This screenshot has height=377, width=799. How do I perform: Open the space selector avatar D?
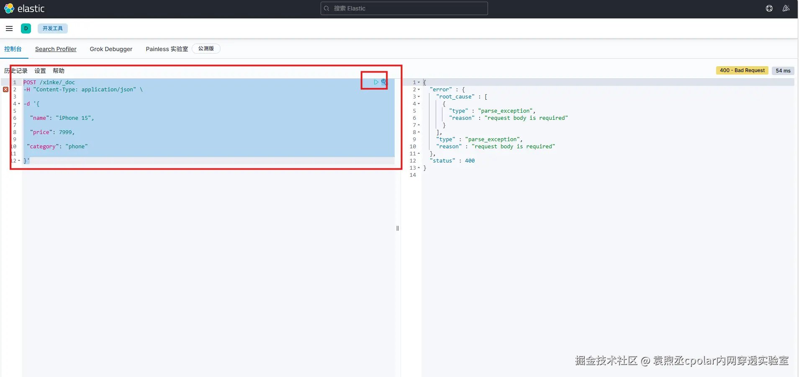coord(26,28)
